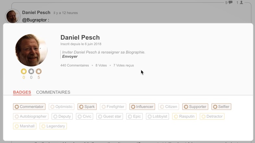Open 440 Commentaires stat link

tap(75, 65)
